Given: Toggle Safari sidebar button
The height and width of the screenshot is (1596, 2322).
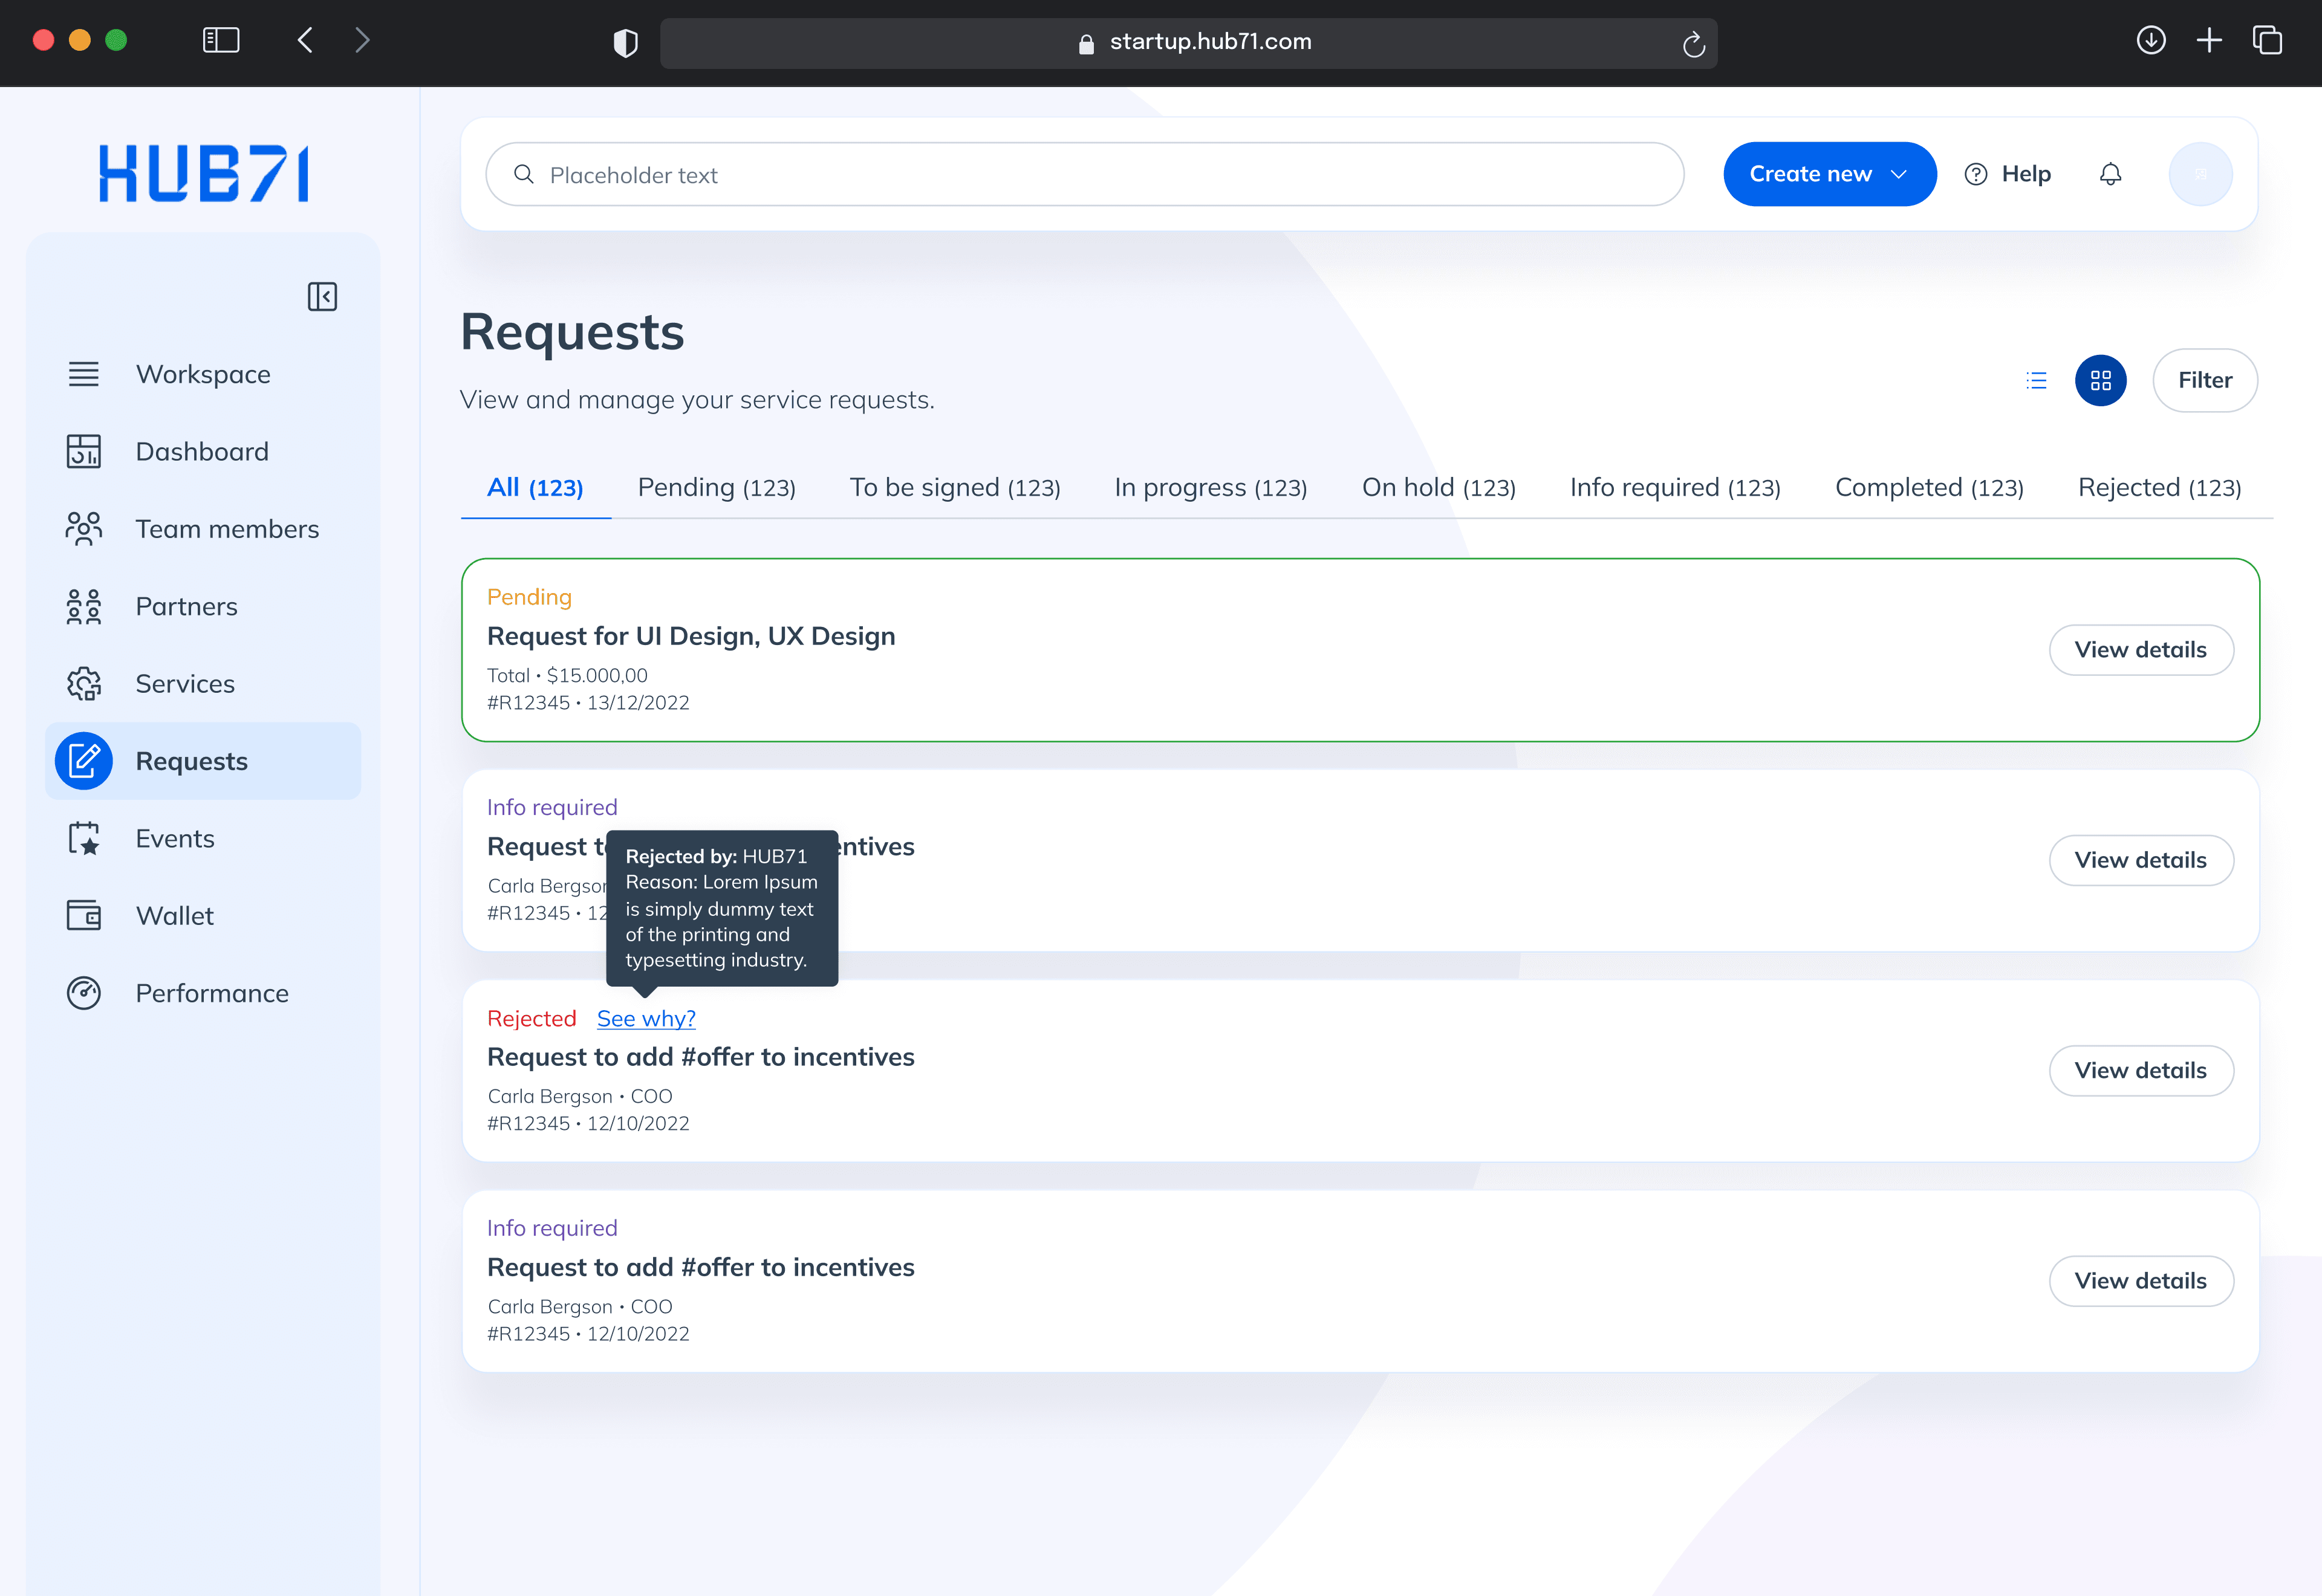Looking at the screenshot, I should (x=221, y=40).
